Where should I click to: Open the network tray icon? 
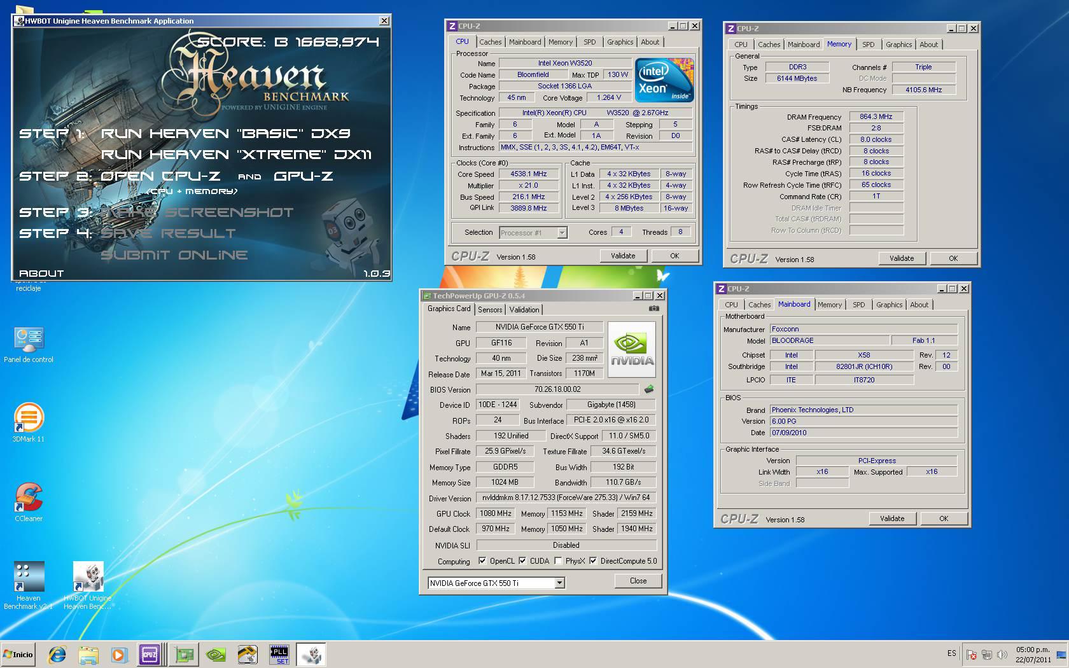pyautogui.click(x=986, y=654)
